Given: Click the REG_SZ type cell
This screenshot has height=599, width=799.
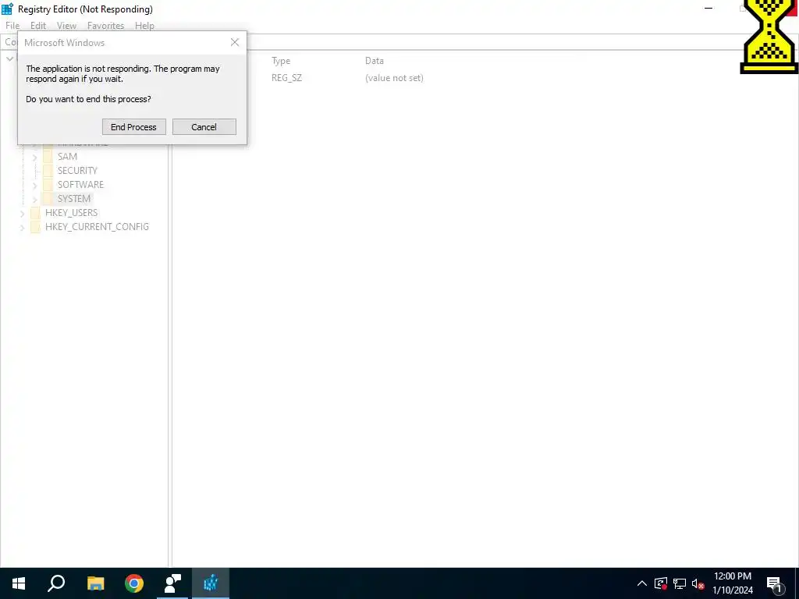Looking at the screenshot, I should coord(286,78).
